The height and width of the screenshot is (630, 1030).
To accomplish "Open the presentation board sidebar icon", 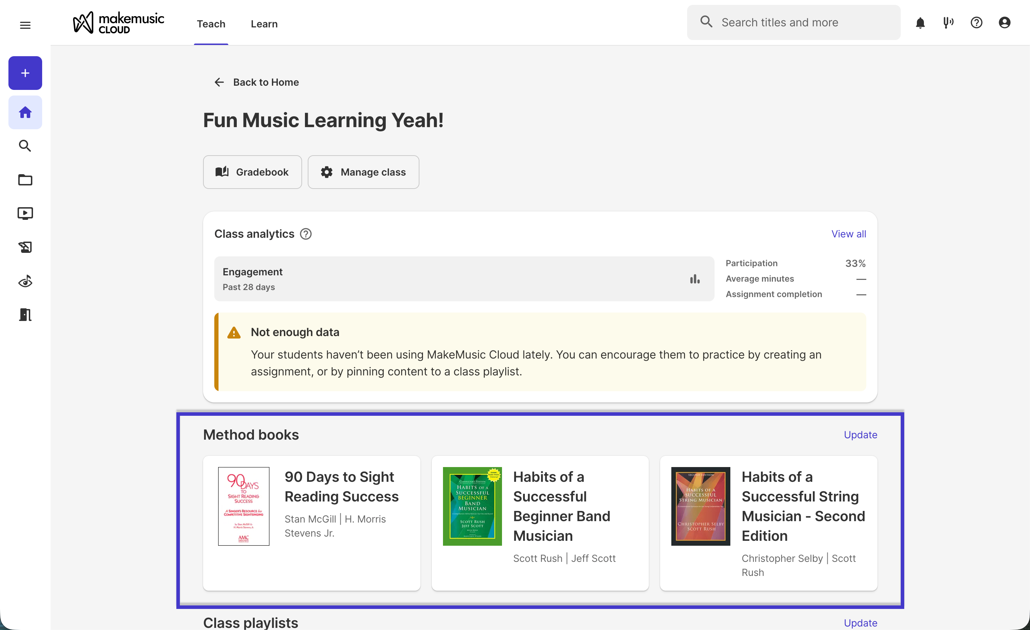I will tap(25, 247).
